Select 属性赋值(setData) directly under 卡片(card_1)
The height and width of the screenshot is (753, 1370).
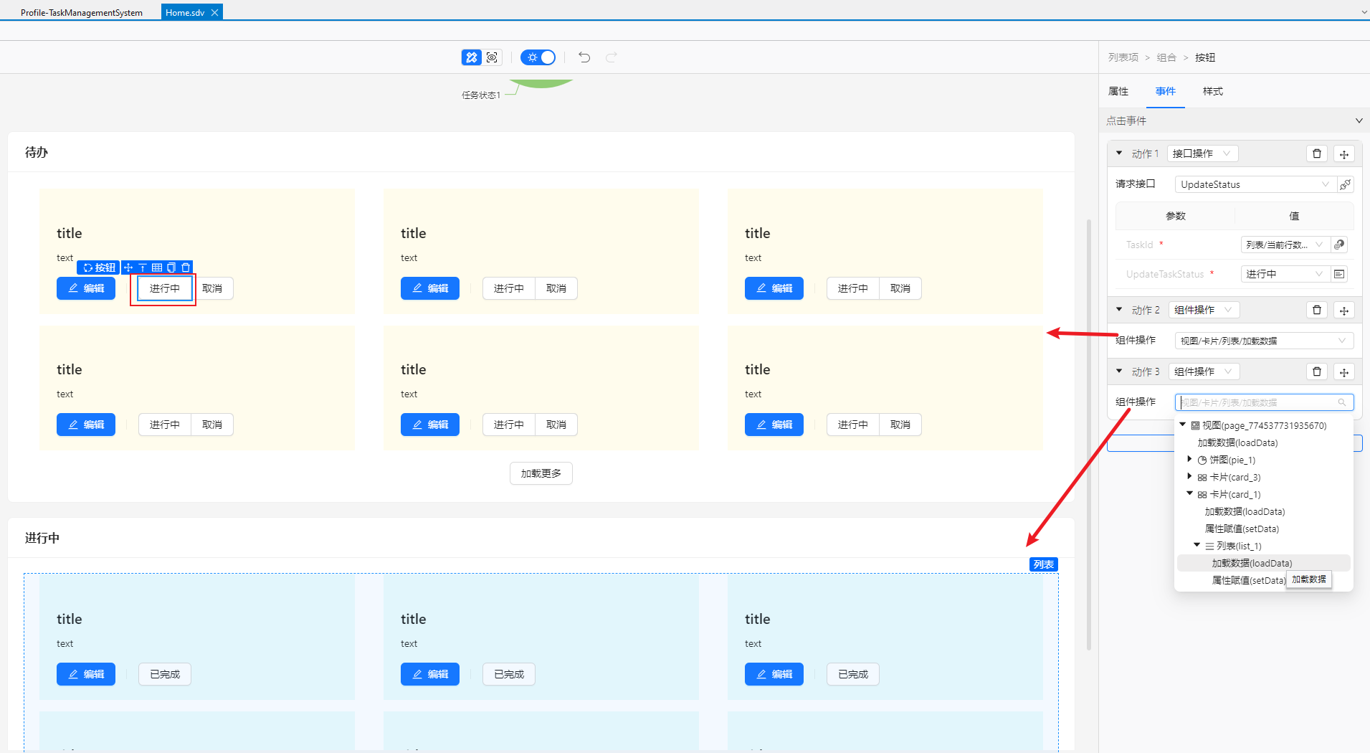click(1242, 529)
